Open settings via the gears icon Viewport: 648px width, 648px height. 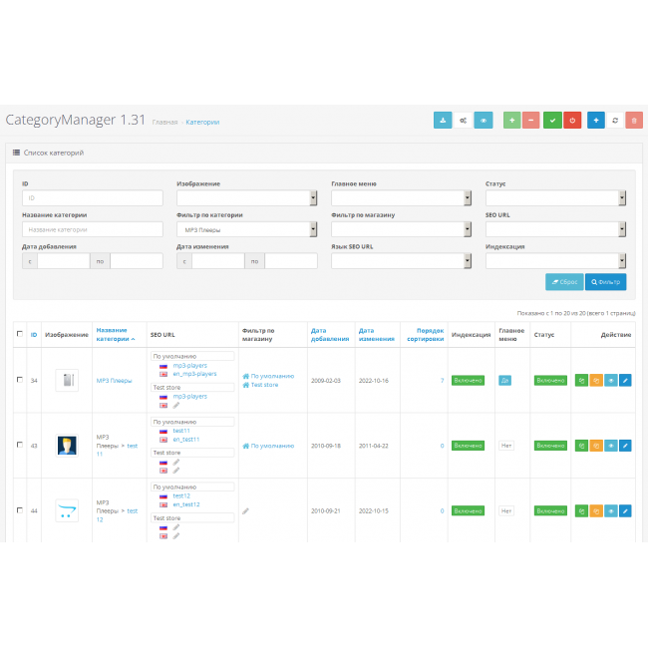[463, 121]
